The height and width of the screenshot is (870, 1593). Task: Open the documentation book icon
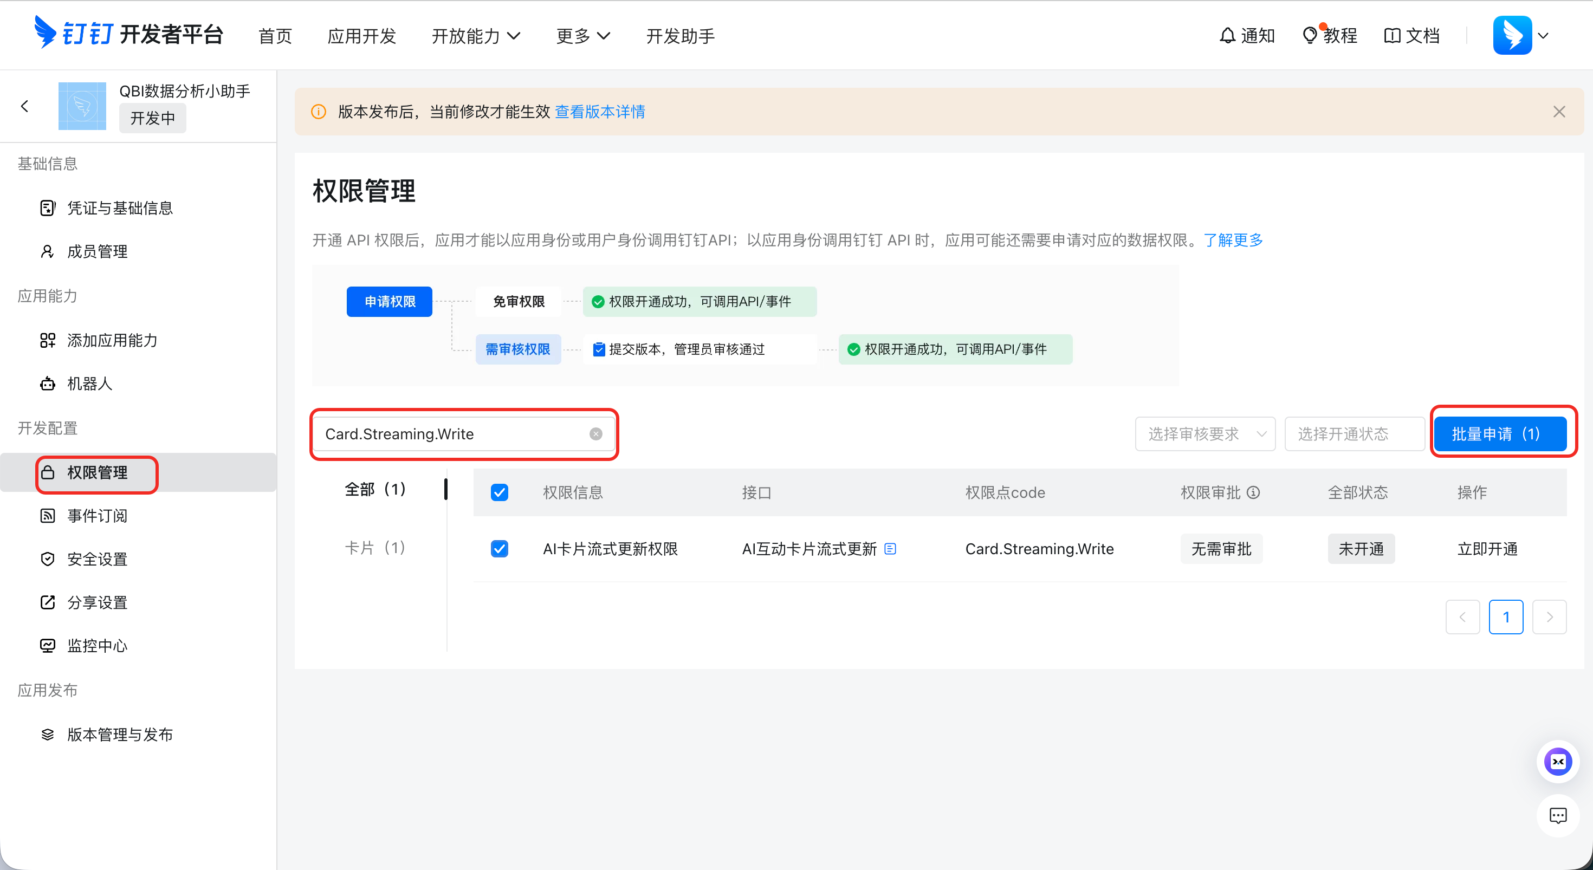coord(1391,36)
